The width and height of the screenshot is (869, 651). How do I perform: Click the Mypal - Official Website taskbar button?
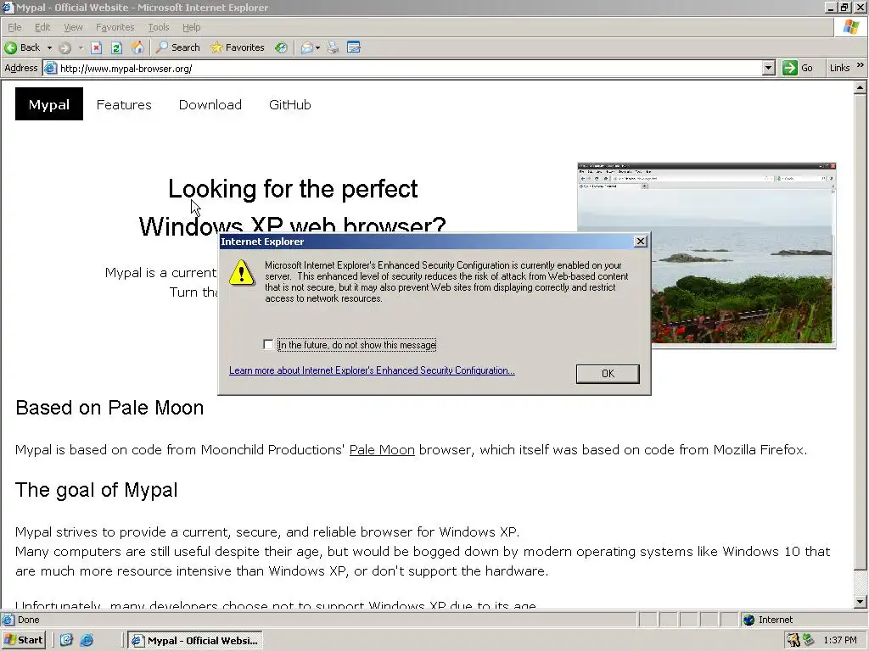coord(195,641)
